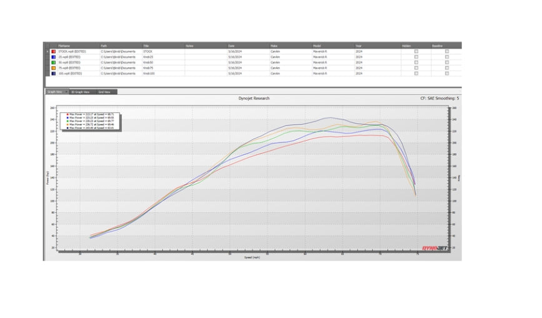542x318 pixels.
Task: Click the green swatch of the 50.wp8 run
Action: [x=54, y=62]
